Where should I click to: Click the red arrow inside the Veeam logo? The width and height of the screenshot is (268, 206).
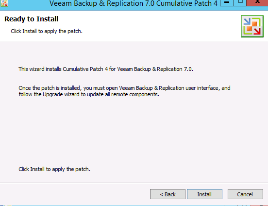(257, 31)
